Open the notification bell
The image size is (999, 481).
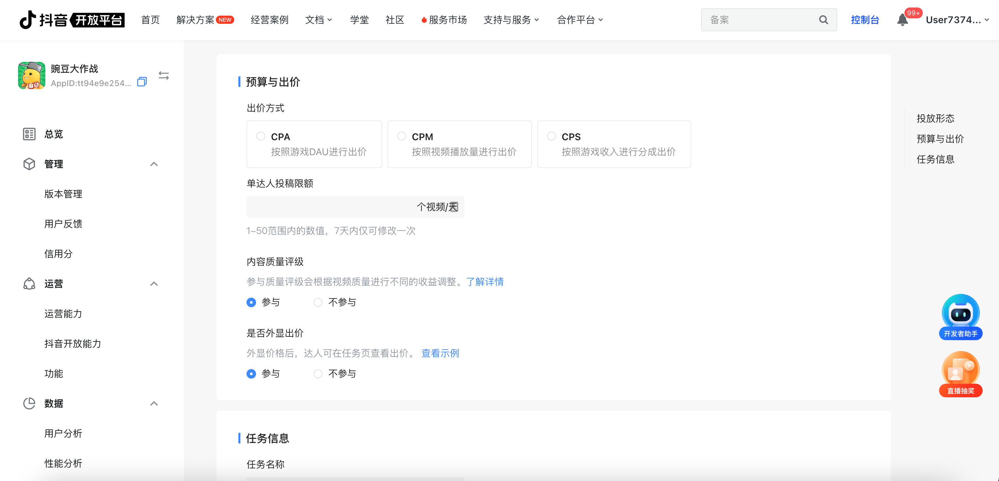902,20
